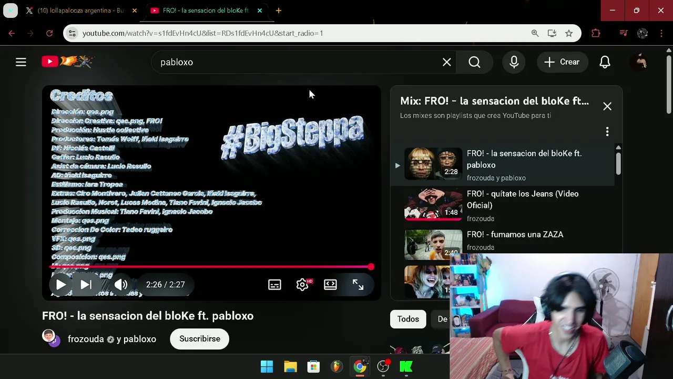
Task: Play the video
Action: click(x=61, y=285)
